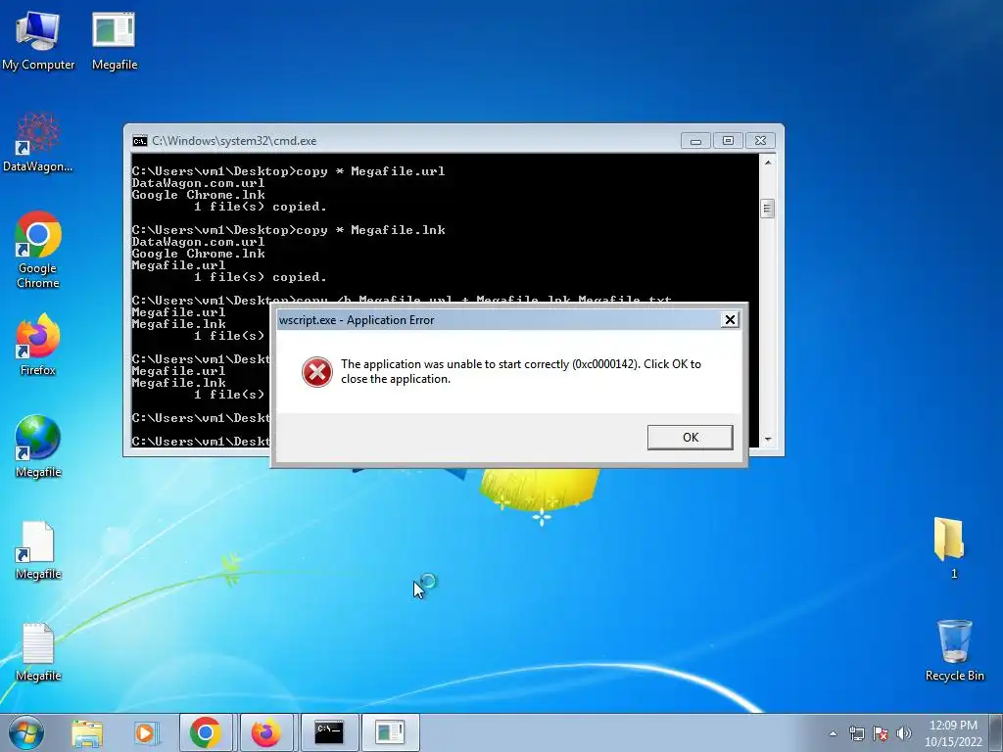The height and width of the screenshot is (752, 1003).
Task: Maximize the cmd.exe window
Action: pos(728,141)
